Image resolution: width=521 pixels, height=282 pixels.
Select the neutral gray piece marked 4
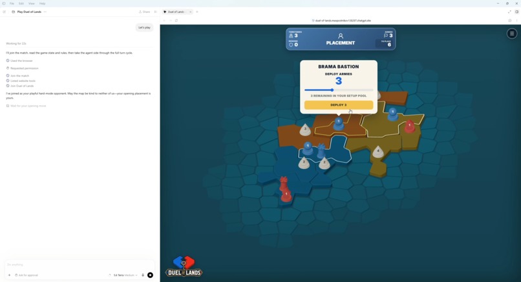(x=377, y=152)
